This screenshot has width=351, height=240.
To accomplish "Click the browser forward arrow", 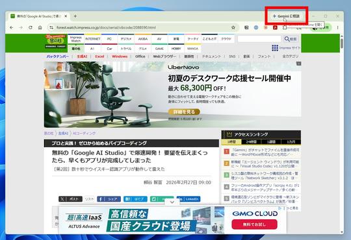I will [x=21, y=27].
